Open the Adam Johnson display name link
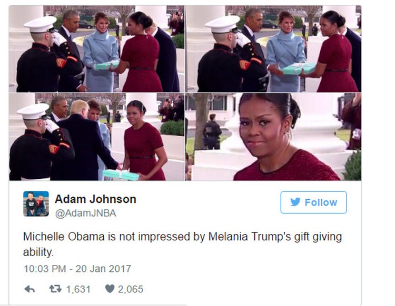The width and height of the screenshot is (395, 306). 95,199
